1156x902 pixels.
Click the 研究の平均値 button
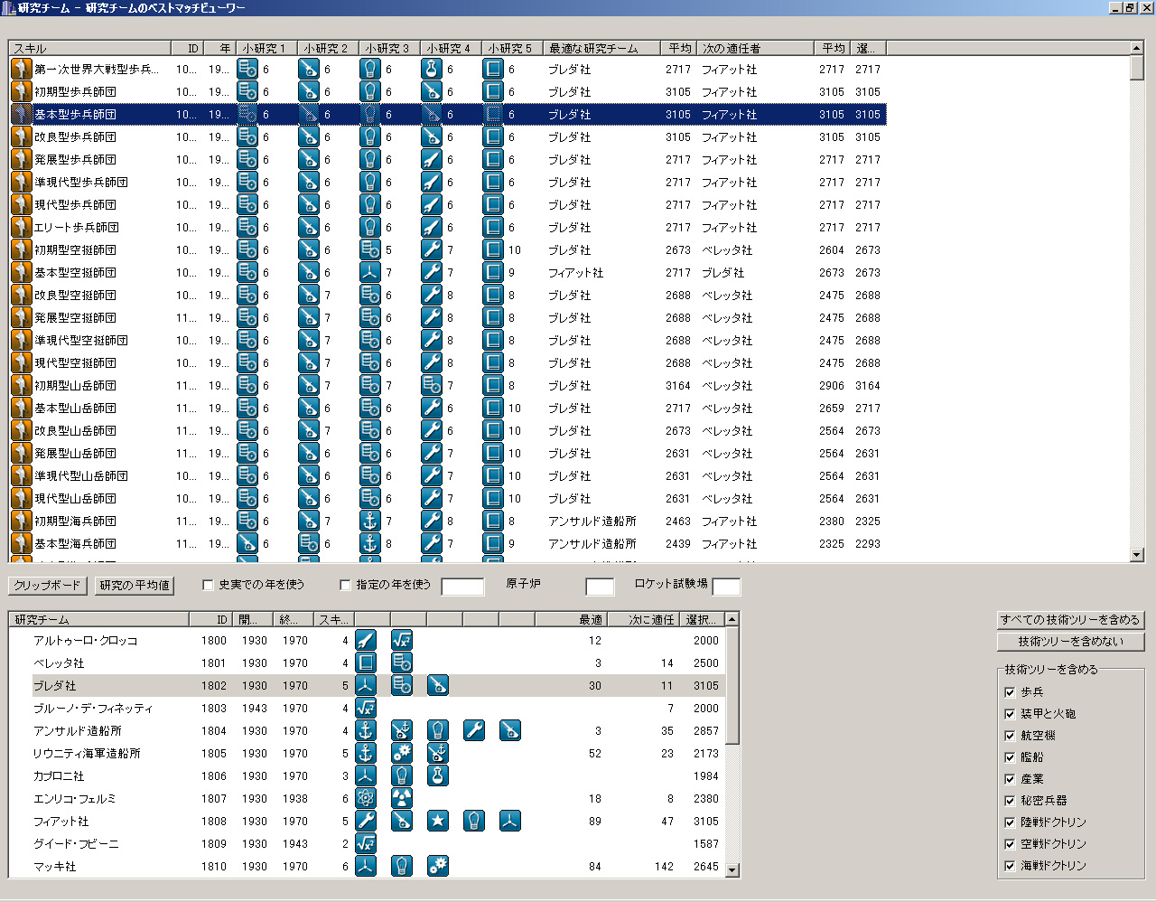(x=135, y=586)
